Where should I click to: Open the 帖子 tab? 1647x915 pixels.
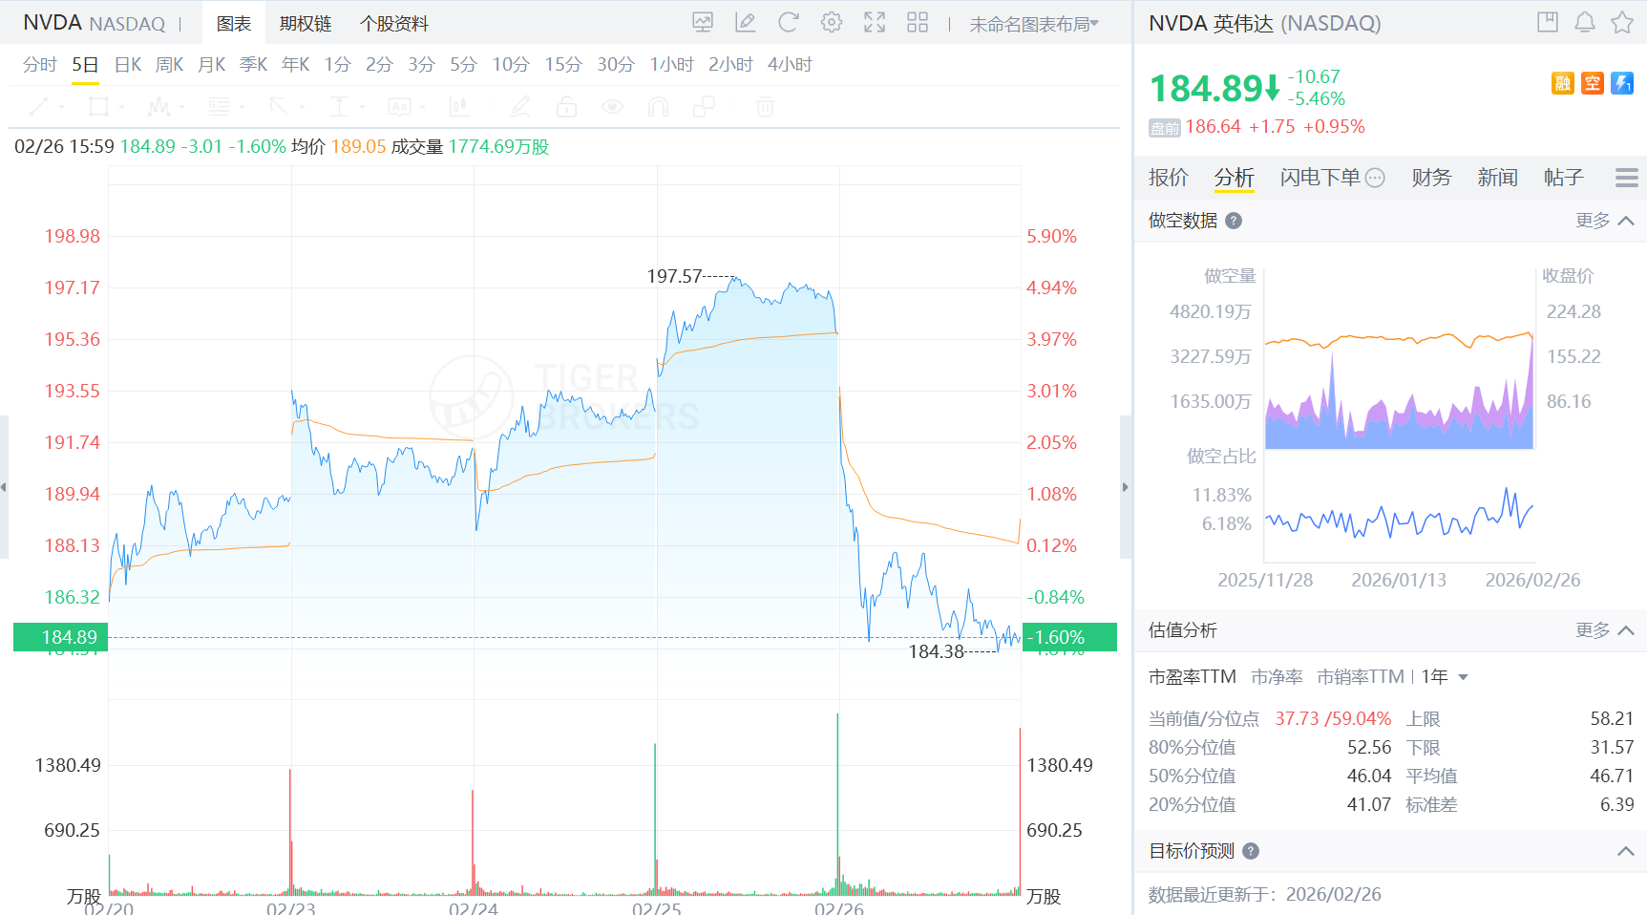[1563, 178]
